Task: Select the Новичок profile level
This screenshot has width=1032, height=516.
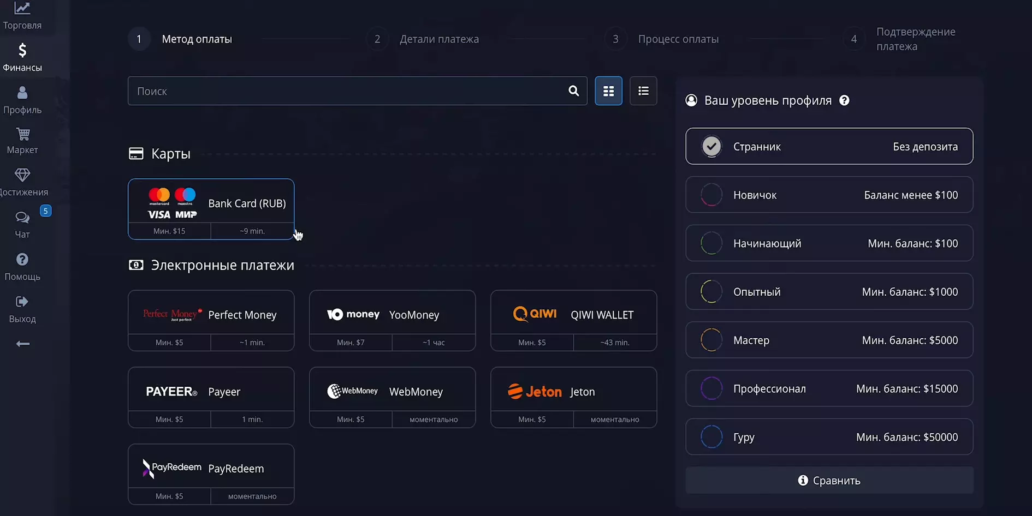Action: [x=829, y=195]
